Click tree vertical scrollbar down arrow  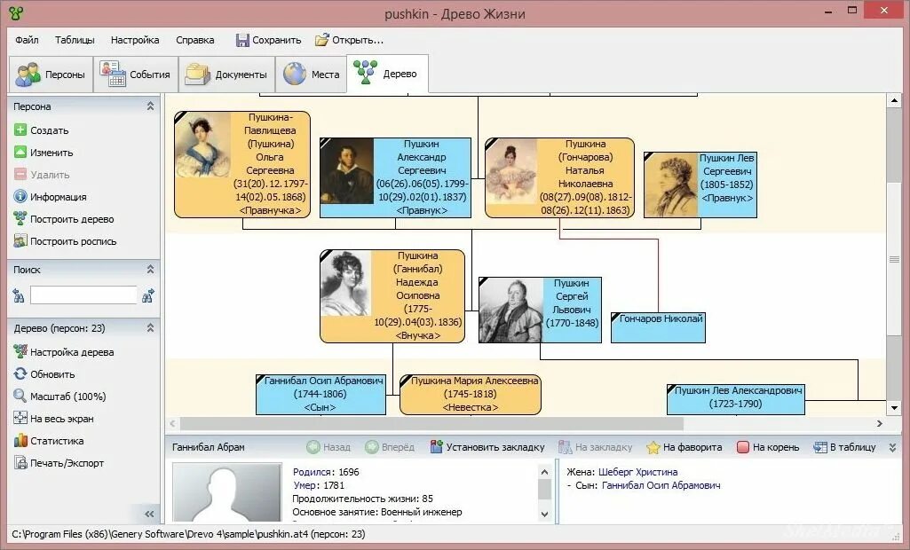point(894,408)
